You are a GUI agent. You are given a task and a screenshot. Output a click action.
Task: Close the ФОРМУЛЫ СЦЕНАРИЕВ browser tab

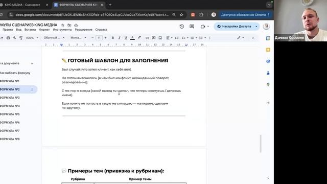[102, 5]
